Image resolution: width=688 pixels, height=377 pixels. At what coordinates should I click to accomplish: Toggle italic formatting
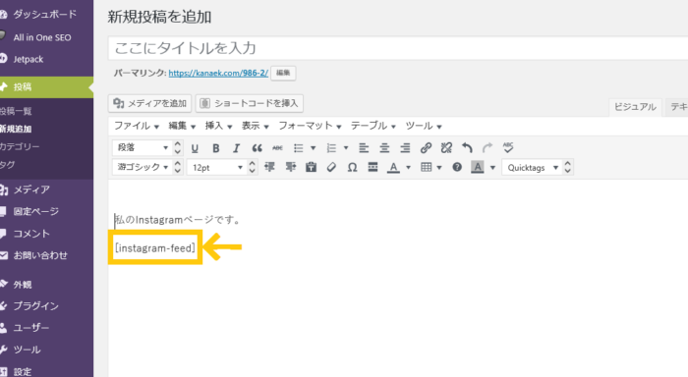[236, 148]
